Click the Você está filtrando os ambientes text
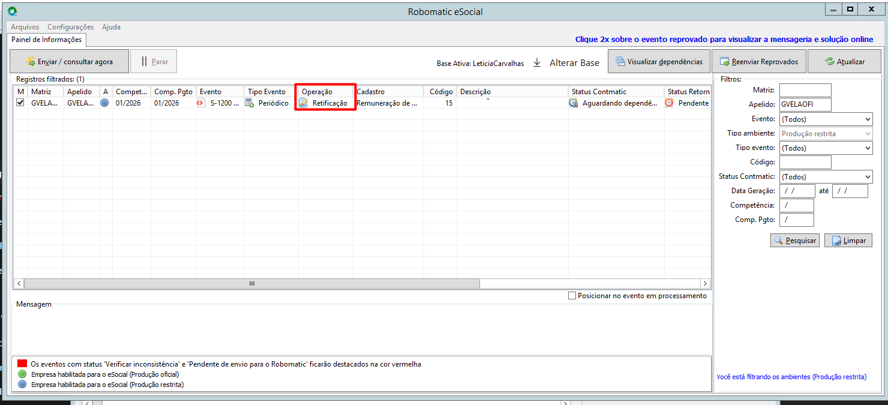The width and height of the screenshot is (888, 405). 791,377
